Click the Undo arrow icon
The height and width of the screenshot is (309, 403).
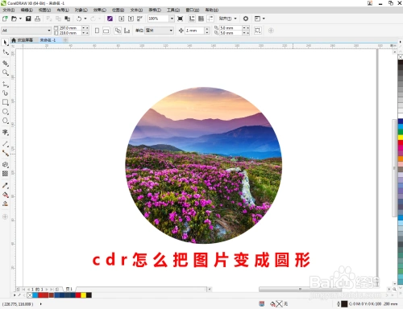[x=79, y=19]
